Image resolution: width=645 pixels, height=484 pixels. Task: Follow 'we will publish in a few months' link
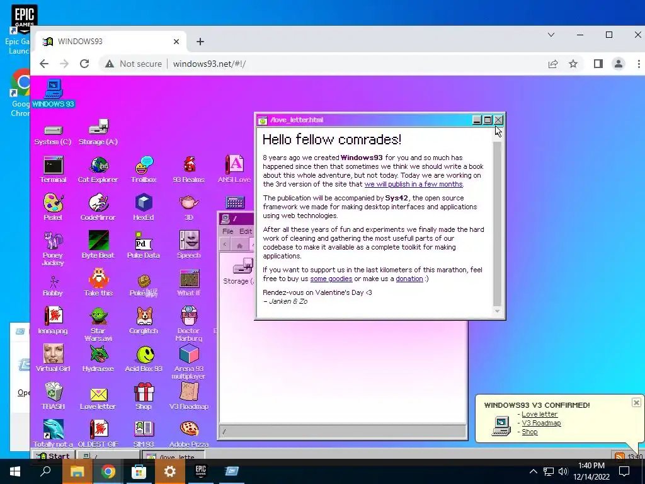click(x=413, y=184)
